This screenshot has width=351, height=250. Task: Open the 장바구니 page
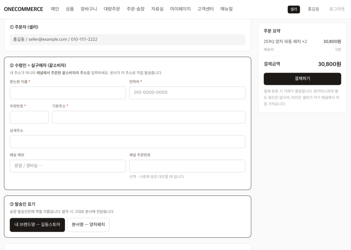[89, 9]
